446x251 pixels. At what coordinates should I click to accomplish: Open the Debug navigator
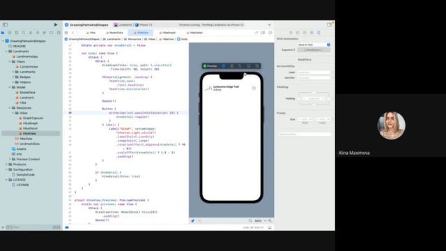coord(45,33)
